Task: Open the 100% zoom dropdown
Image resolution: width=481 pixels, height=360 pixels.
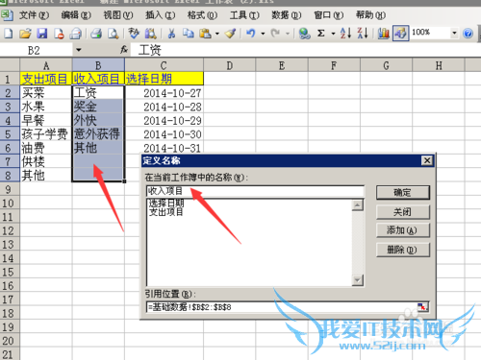Action: 454,33
